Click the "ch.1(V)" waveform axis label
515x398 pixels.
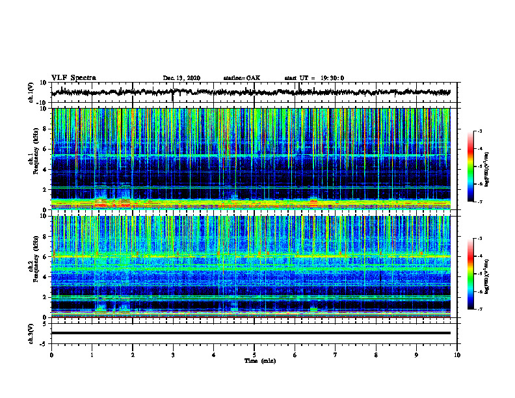click(31, 92)
